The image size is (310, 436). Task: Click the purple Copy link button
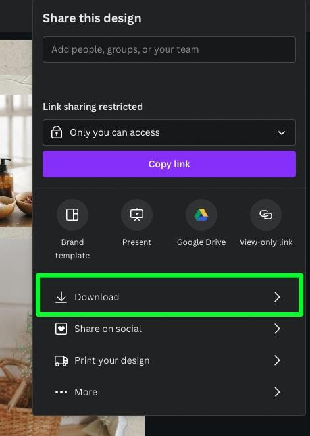[169, 164]
